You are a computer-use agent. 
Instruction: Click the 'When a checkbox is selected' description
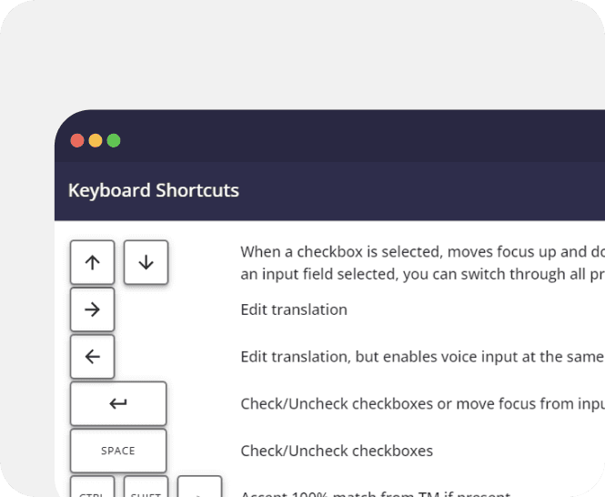[422, 252]
